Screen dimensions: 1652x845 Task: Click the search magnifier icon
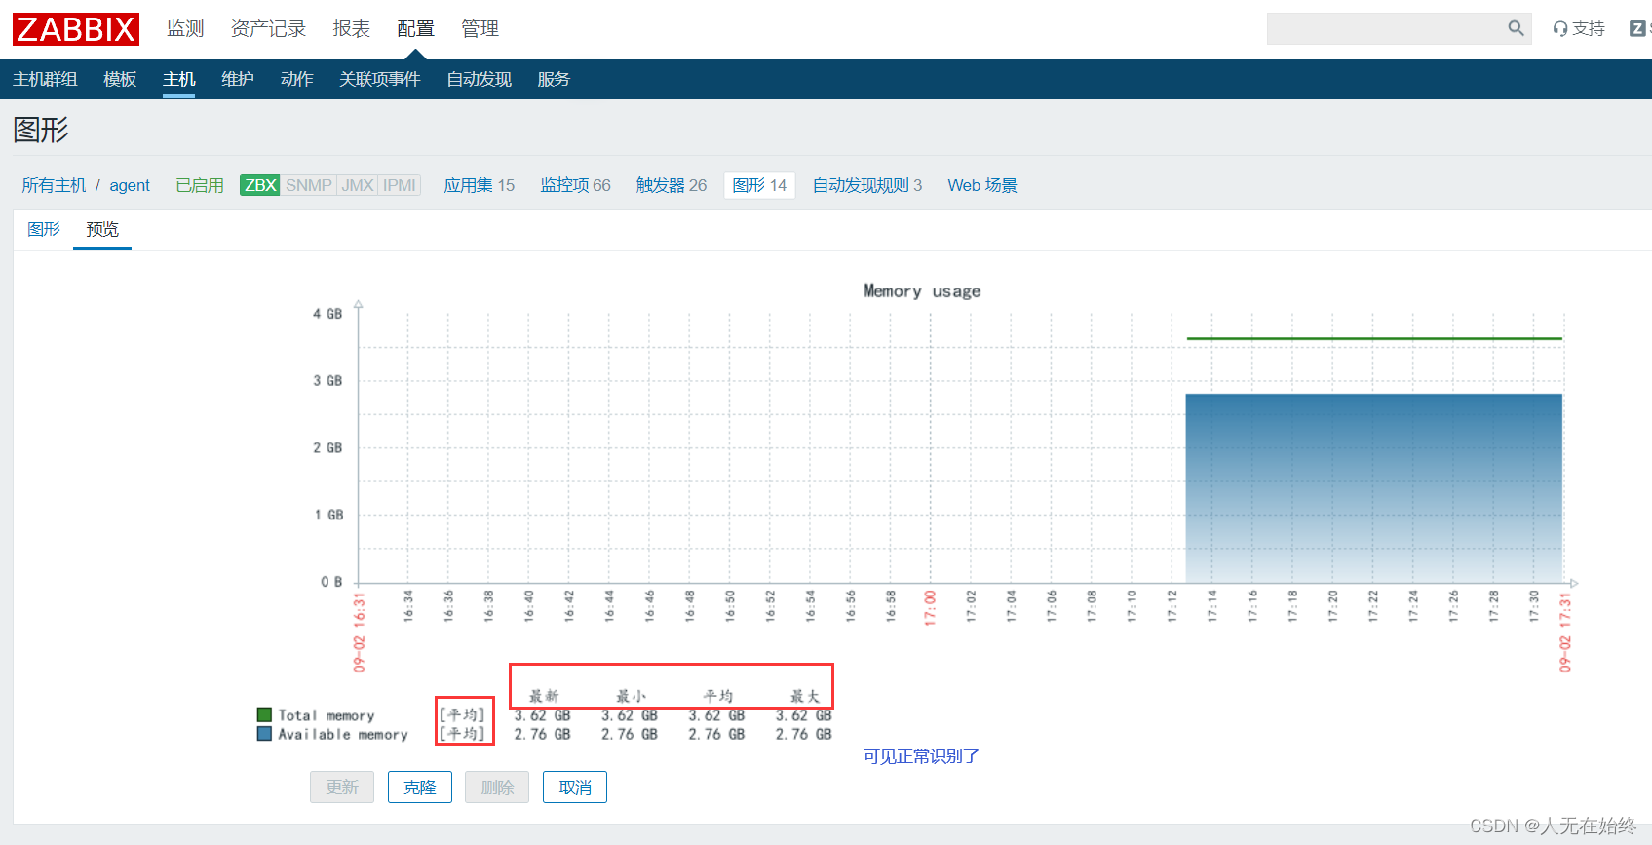pyautogui.click(x=1516, y=28)
